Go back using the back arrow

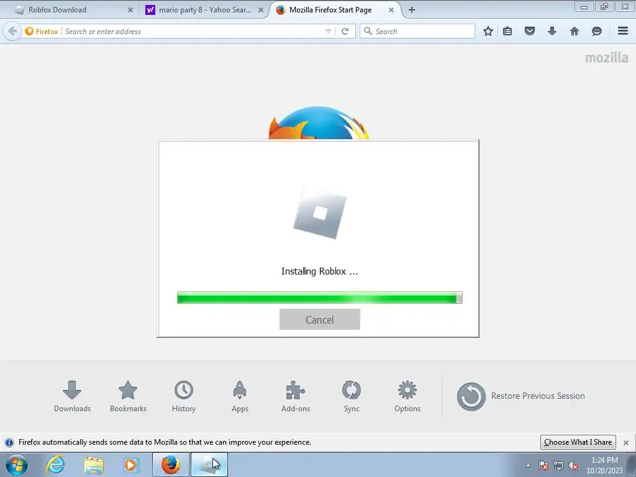[x=12, y=31]
